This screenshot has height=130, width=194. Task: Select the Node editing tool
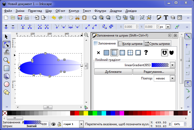(7, 44)
